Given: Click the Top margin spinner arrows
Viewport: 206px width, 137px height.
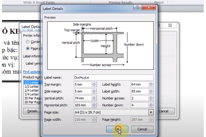Looking at the screenshot, I should pos(94,84).
